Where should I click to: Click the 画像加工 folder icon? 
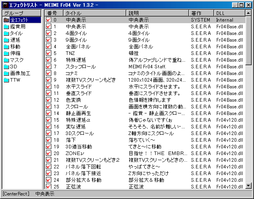pos(6,73)
